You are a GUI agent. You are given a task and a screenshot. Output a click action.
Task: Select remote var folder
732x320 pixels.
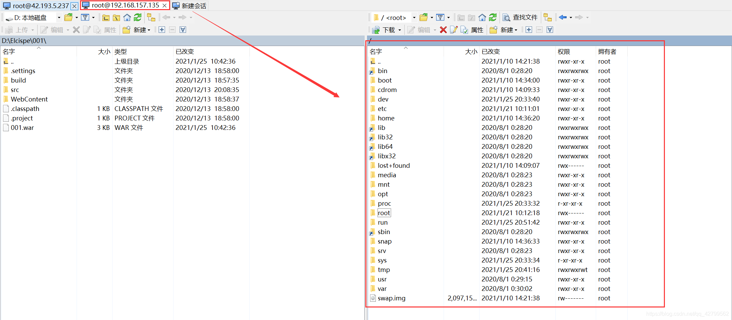pyautogui.click(x=382, y=289)
